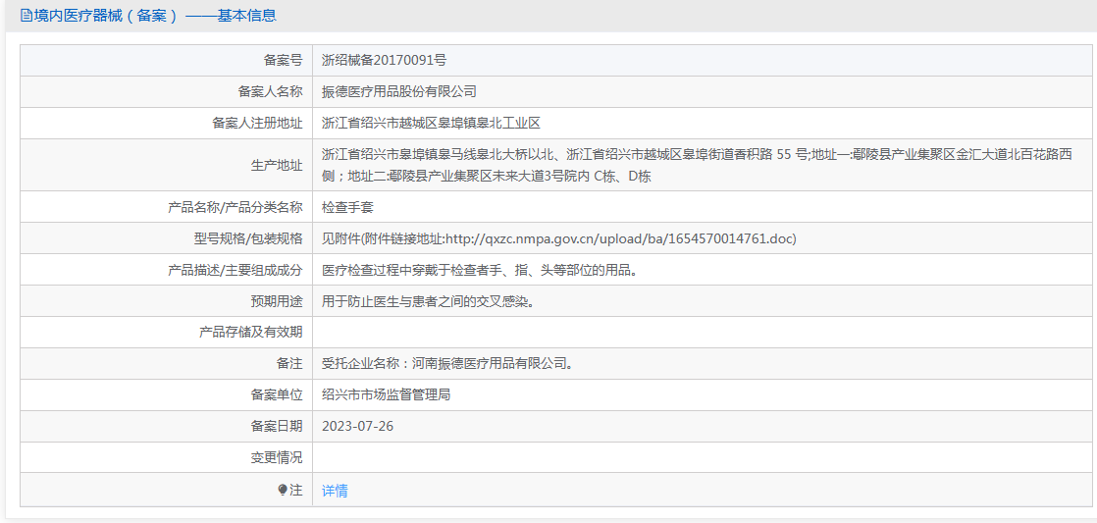Click the 产品存储及有效期 label
The width and height of the screenshot is (1097, 523).
(x=251, y=332)
